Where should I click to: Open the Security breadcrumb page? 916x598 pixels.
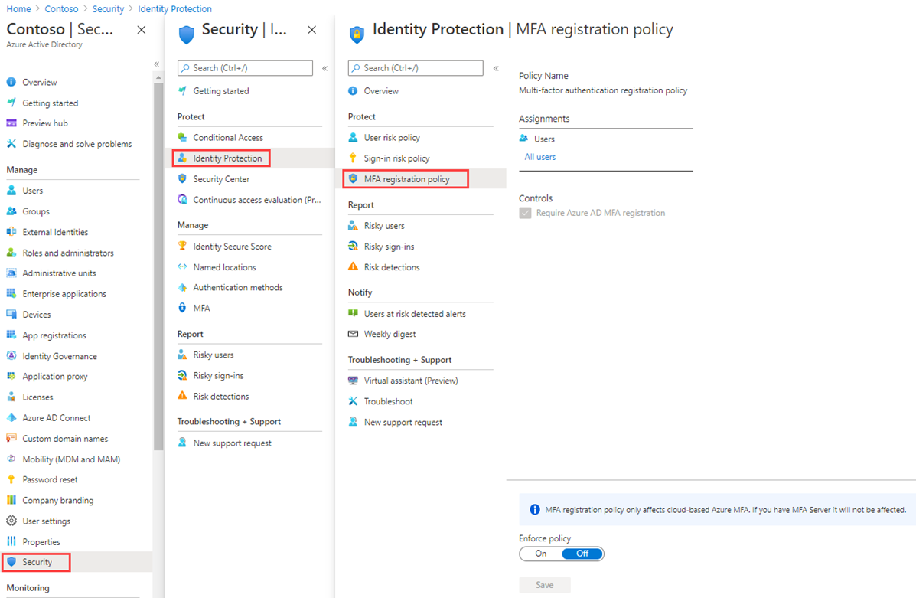108,8
